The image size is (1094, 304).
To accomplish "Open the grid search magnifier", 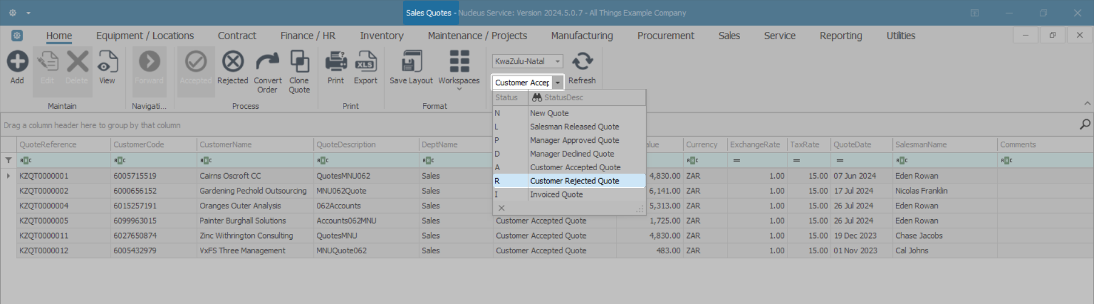I will pos(1085,125).
